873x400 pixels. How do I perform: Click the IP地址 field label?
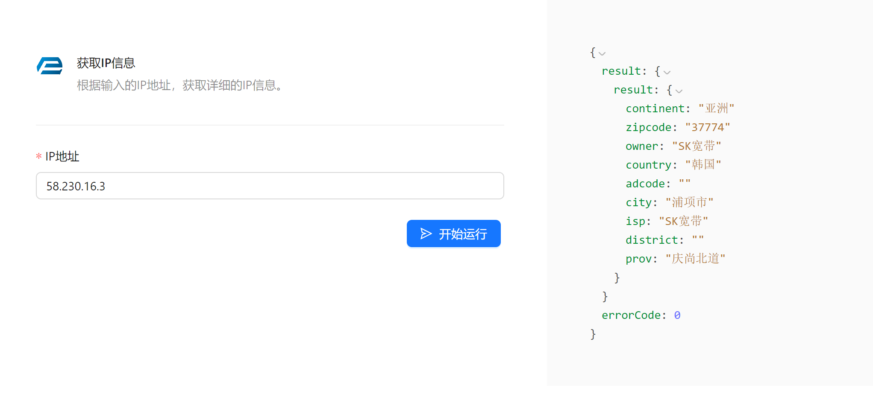(62, 157)
